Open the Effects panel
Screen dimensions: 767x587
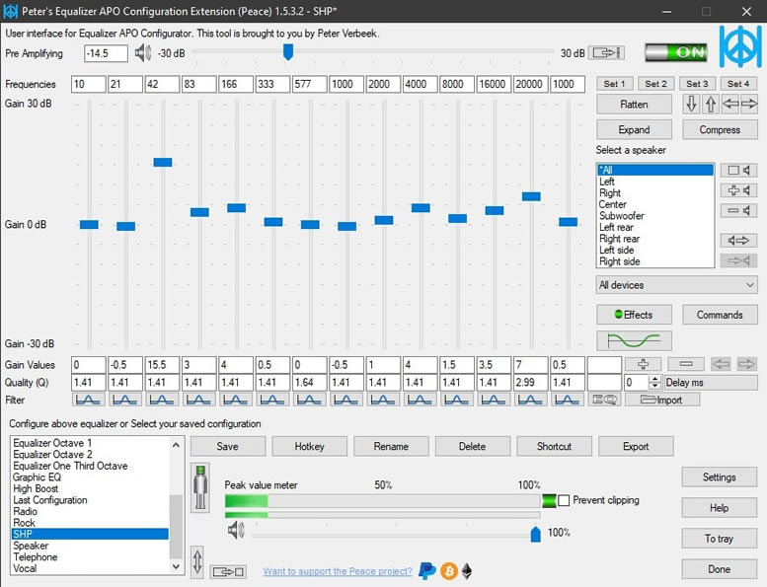click(x=634, y=315)
